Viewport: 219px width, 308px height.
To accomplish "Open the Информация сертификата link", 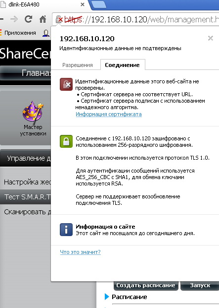I will [x=109, y=114].
